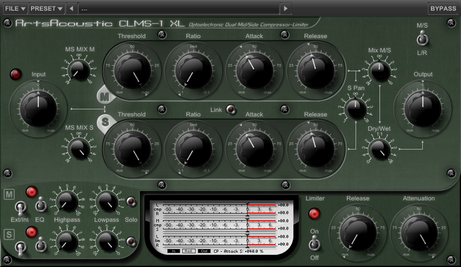Image resolution: width=461 pixels, height=267 pixels.
Task: Click the S channel badge icon
Action: (x=105, y=122)
